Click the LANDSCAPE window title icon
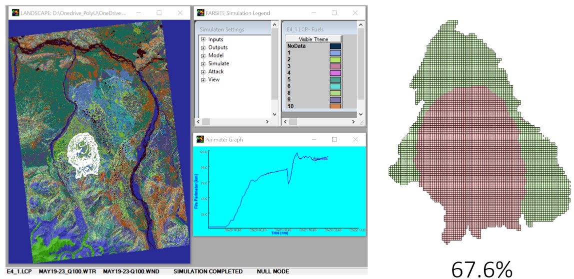Screen dimensions: 574x279 point(15,13)
